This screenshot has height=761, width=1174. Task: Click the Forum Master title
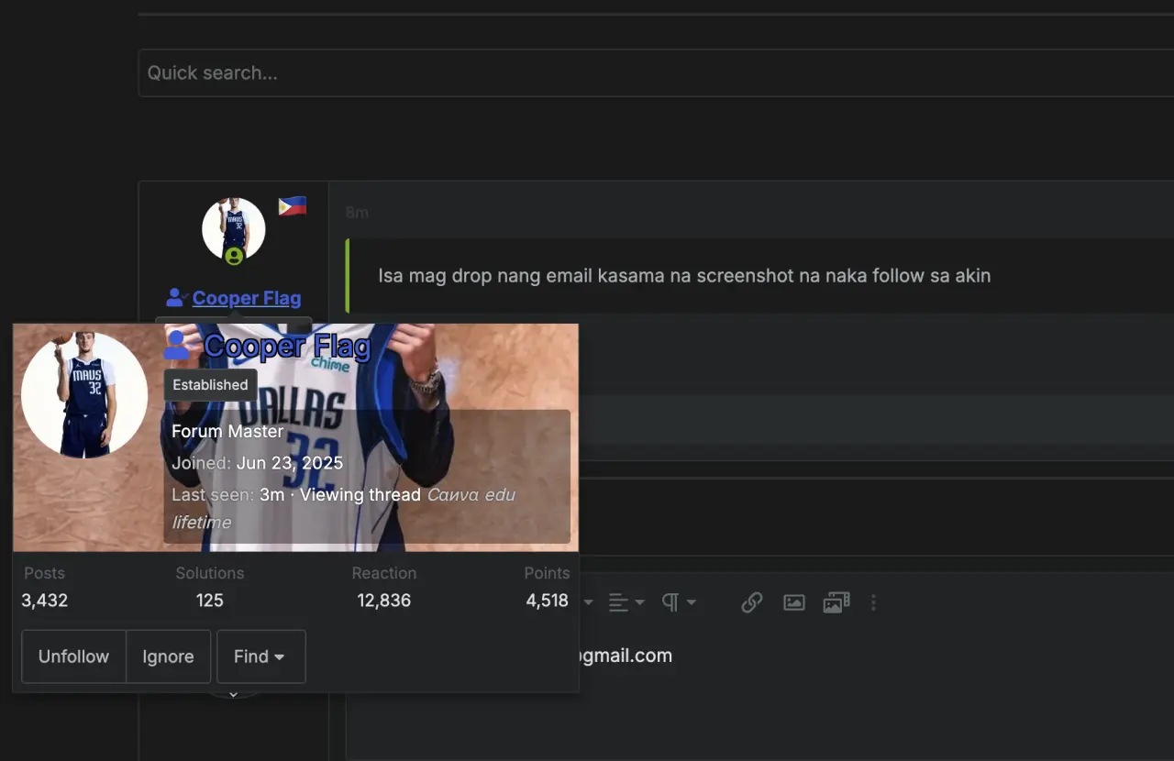coord(227,431)
